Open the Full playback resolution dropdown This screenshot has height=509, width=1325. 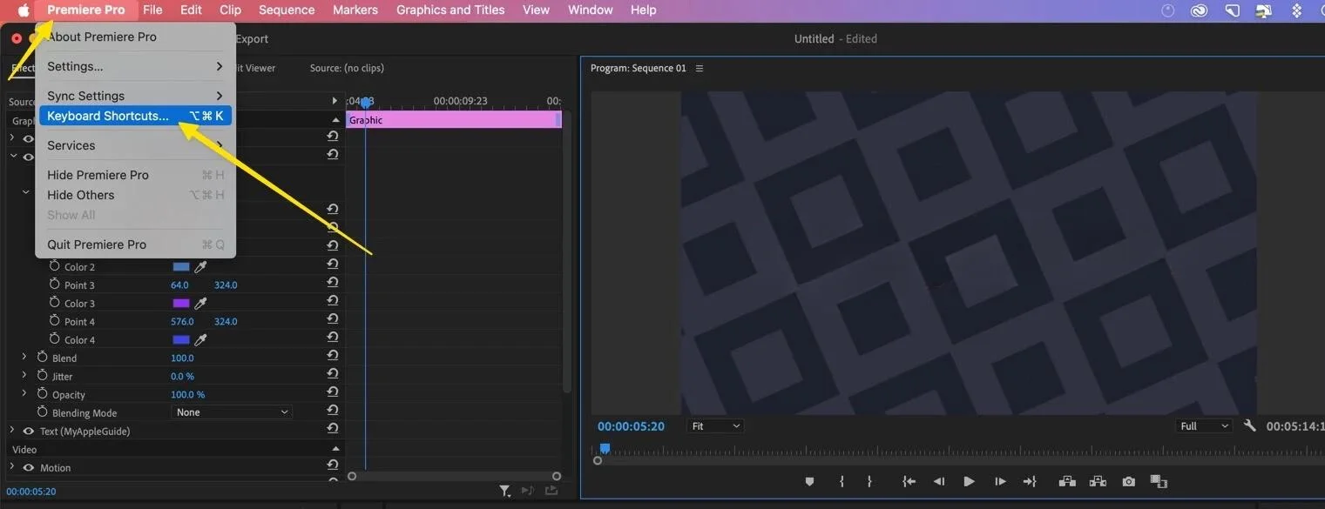coord(1204,425)
